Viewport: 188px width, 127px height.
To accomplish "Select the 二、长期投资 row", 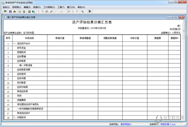I will pyautogui.click(x=92, y=117).
